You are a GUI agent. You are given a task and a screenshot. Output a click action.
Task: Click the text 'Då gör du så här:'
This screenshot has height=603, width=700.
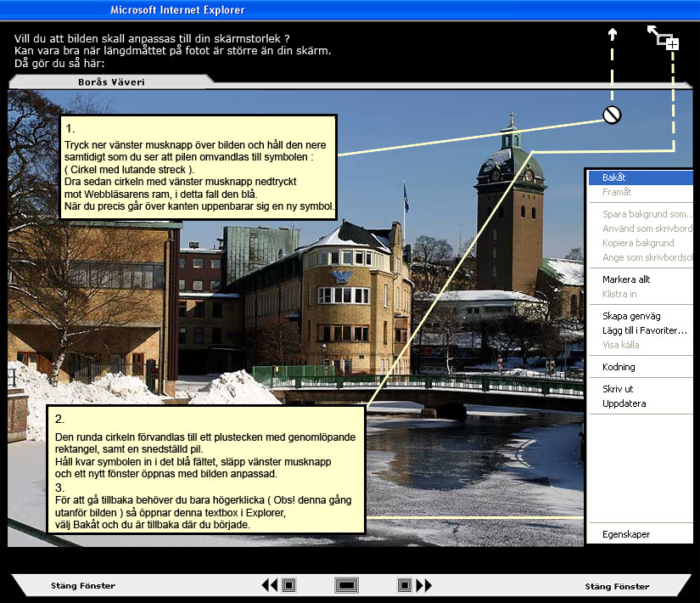tap(59, 63)
